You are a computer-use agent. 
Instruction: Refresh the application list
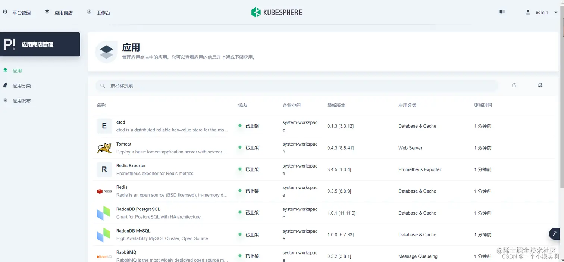pyautogui.click(x=514, y=85)
